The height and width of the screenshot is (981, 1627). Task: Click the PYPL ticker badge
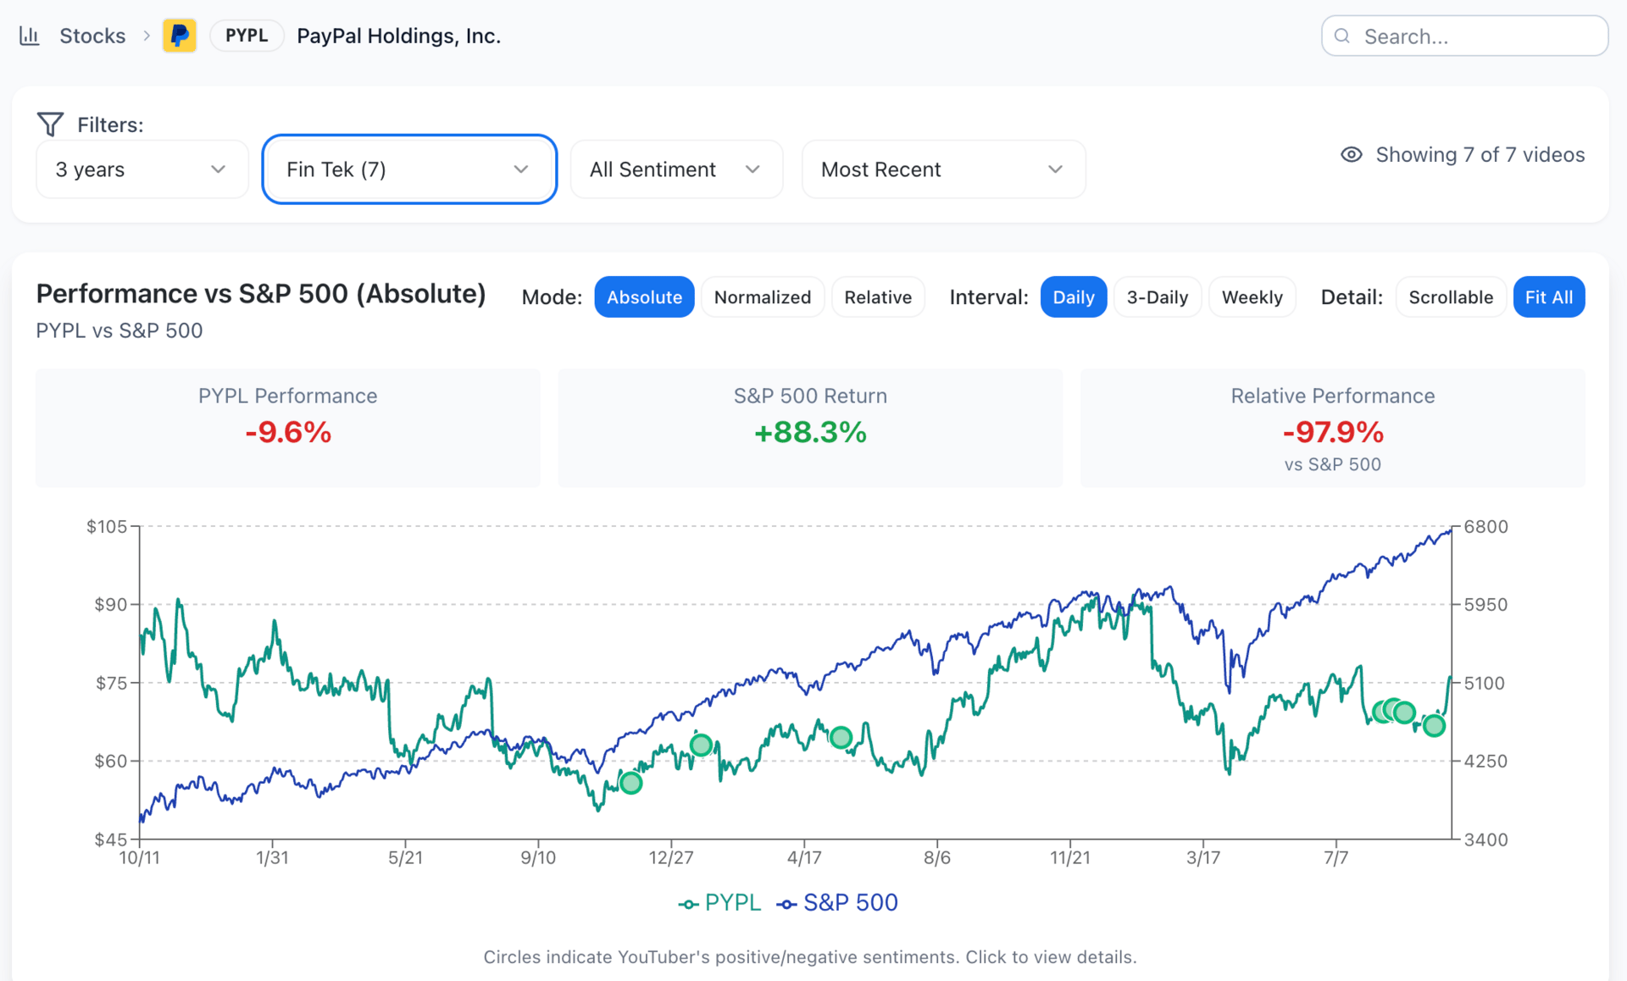point(247,36)
